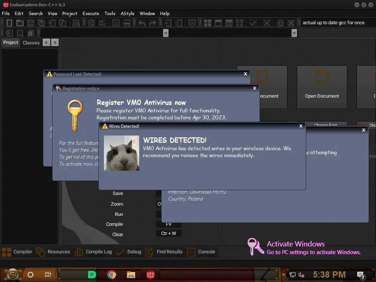This screenshot has width=376, height=282.
Task: Click the Run window toolbar icon
Action: click(x=218, y=23)
